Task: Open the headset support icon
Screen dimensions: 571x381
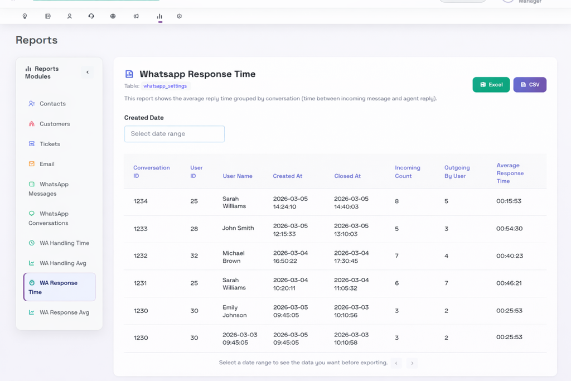Action: pyautogui.click(x=91, y=16)
